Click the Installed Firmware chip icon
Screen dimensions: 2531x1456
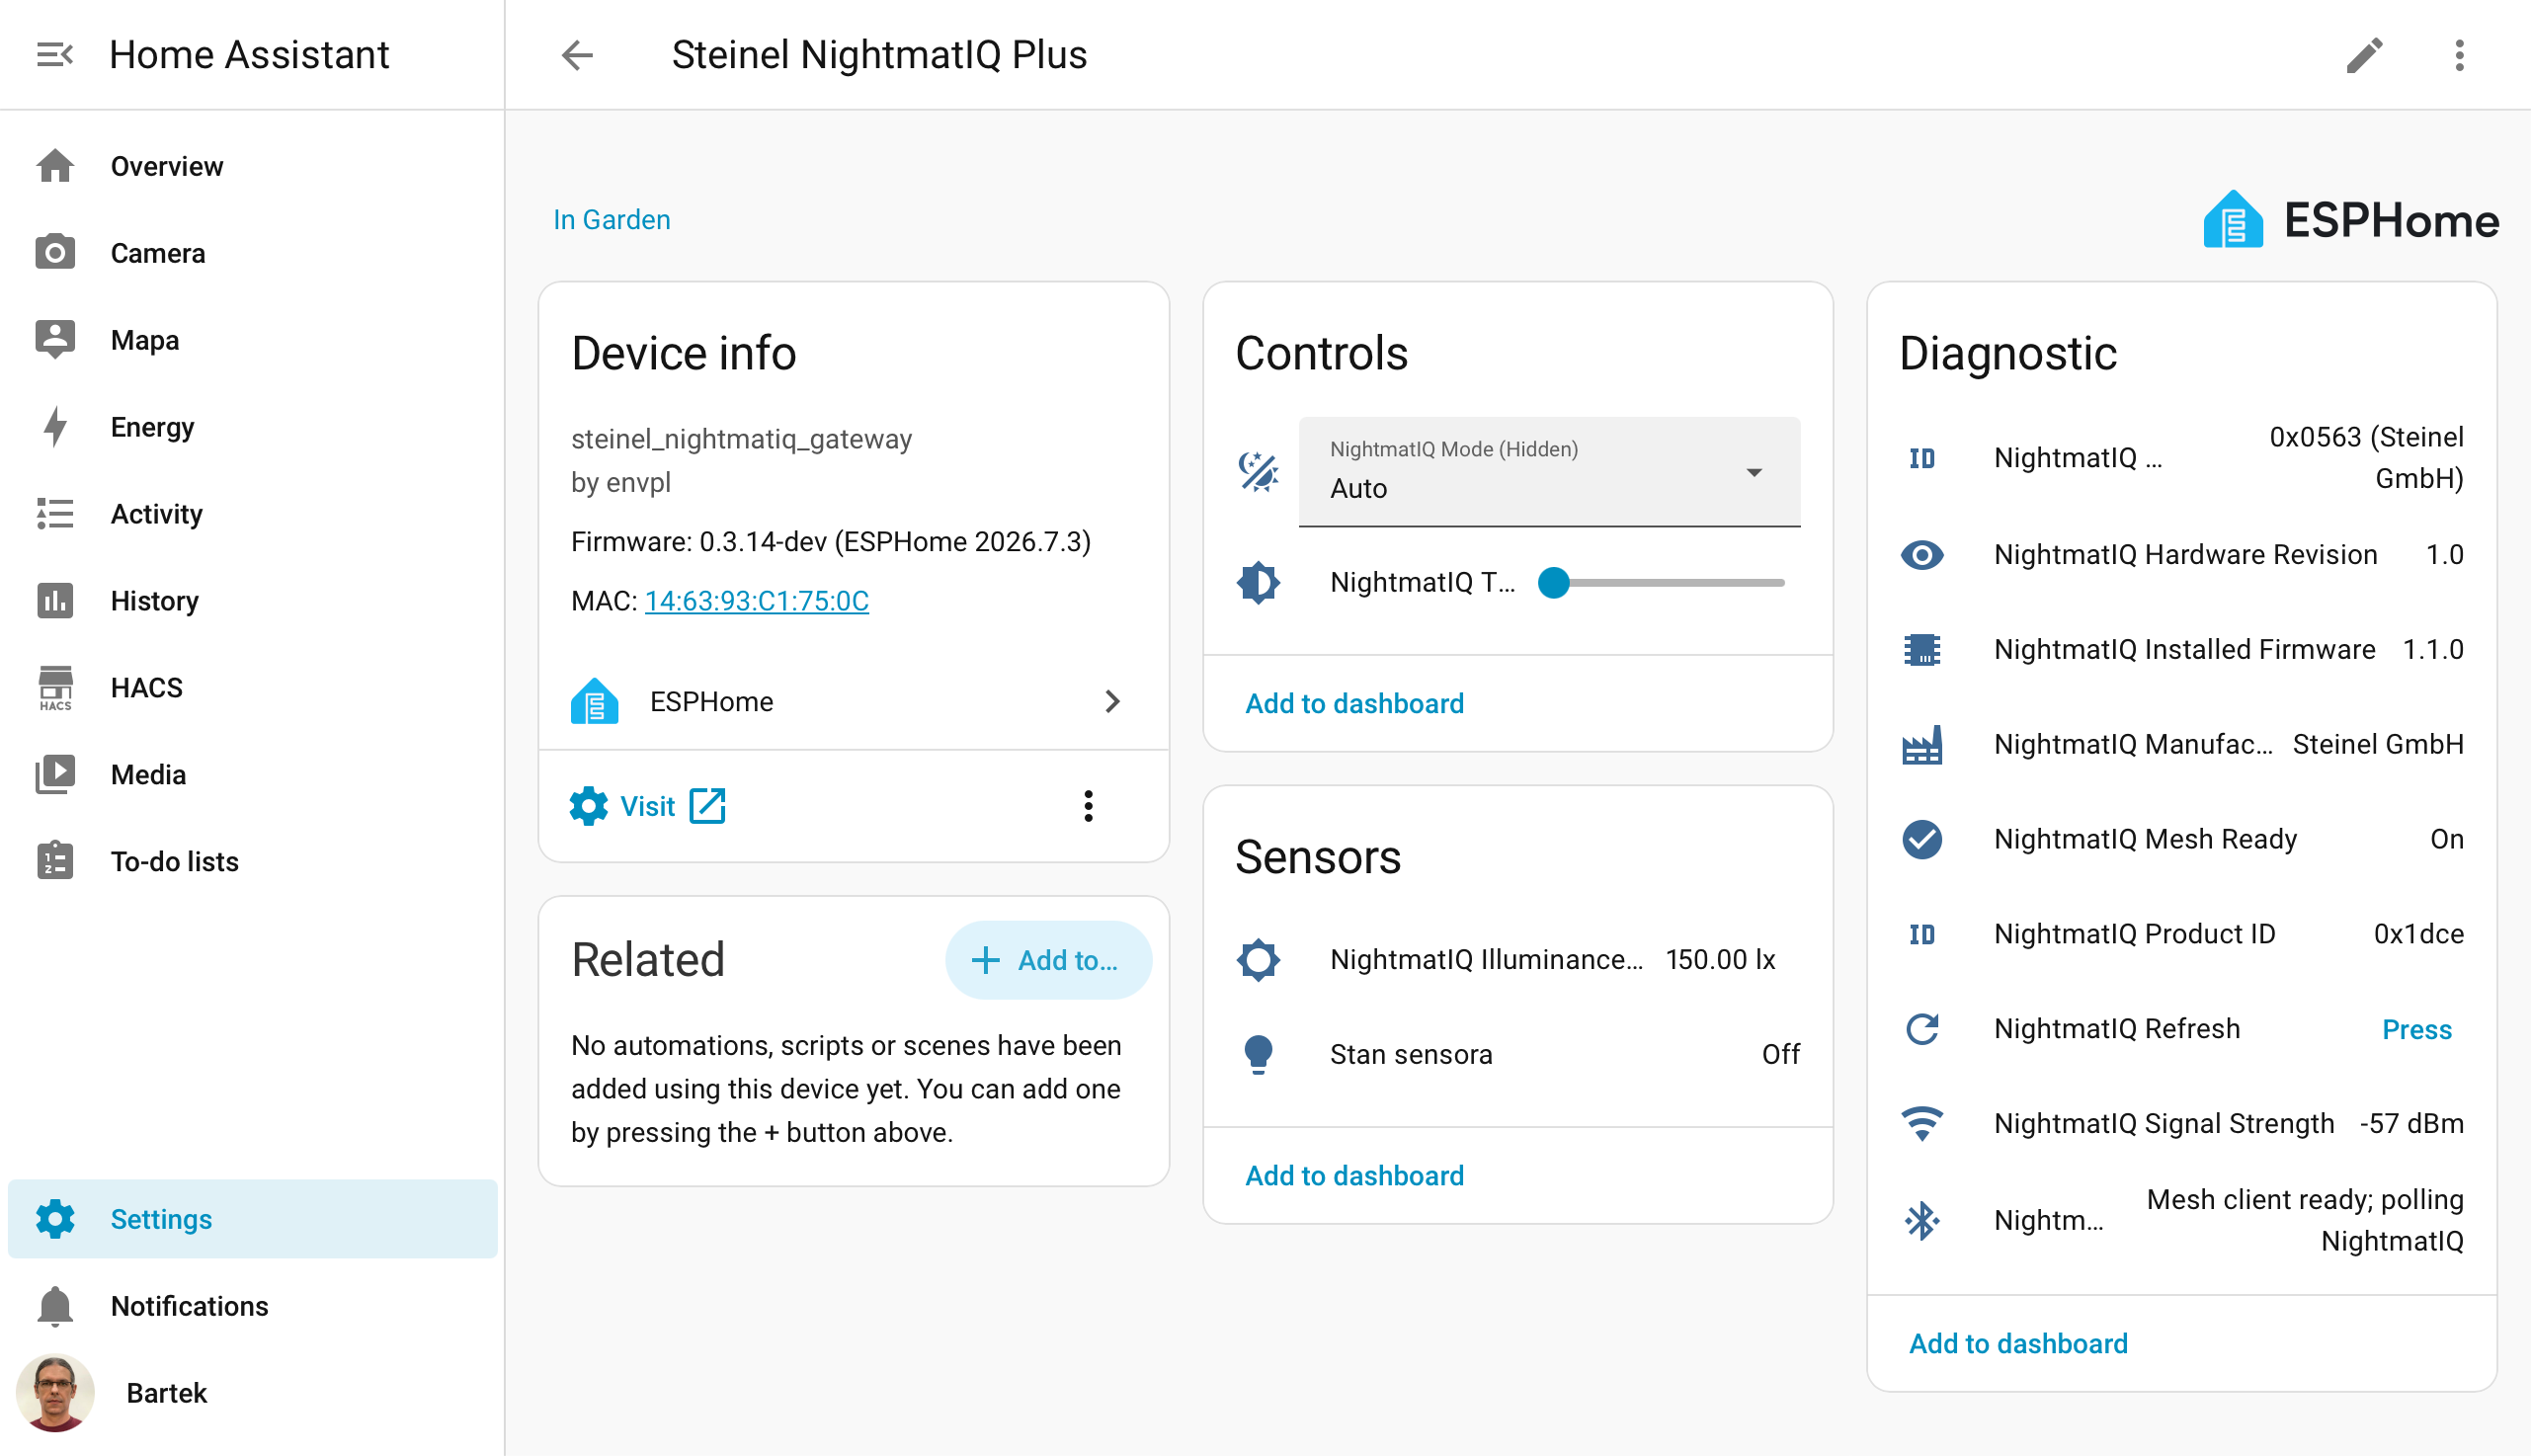coord(1922,650)
